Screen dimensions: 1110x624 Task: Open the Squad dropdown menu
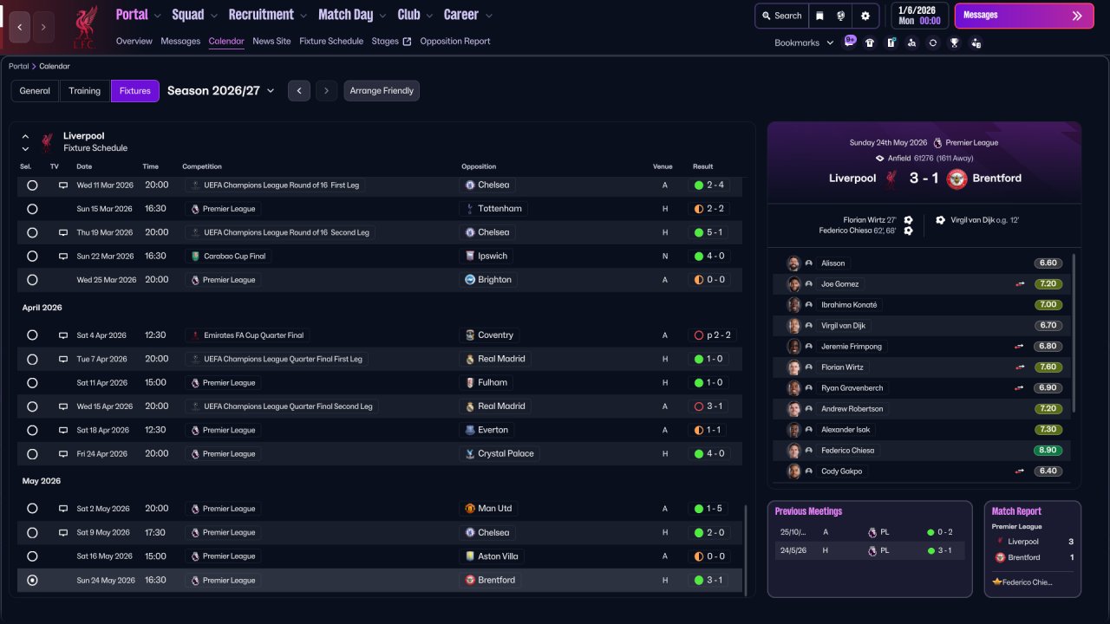click(196, 15)
